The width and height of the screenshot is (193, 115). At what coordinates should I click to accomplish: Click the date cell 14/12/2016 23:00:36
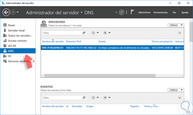point(162,48)
